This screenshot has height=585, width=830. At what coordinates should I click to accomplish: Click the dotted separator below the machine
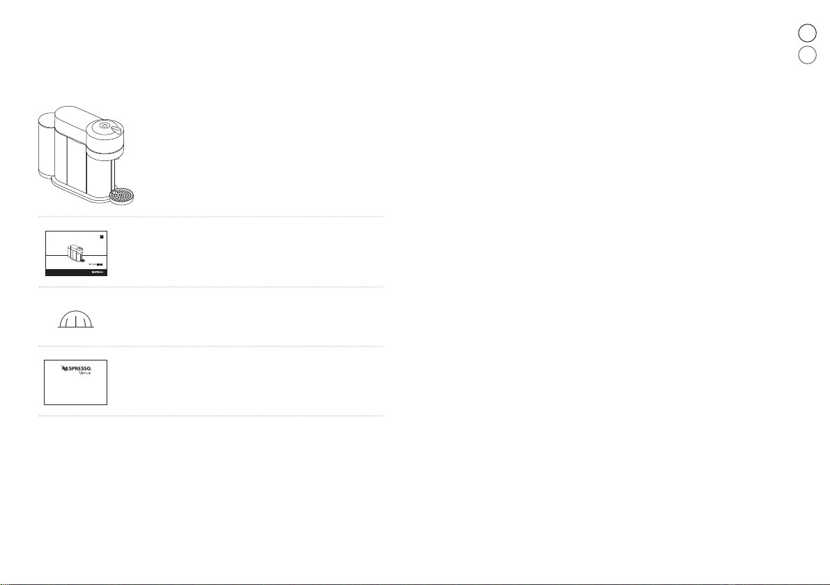[x=209, y=216]
